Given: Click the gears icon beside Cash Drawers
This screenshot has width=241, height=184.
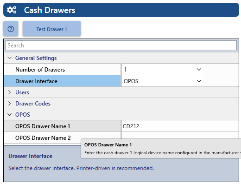Looking at the screenshot, I should [12, 10].
